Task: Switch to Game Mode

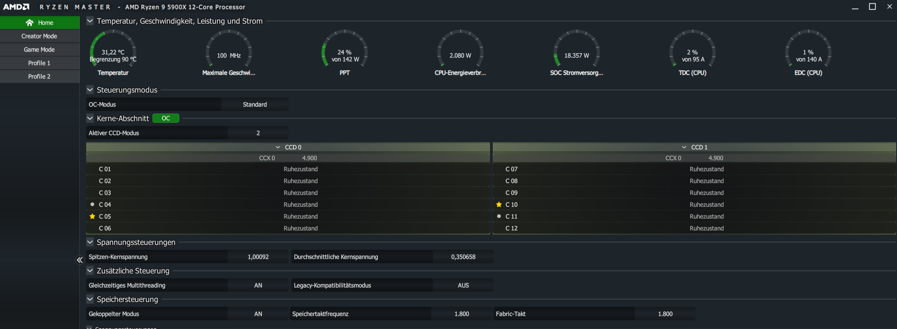Action: [40, 50]
